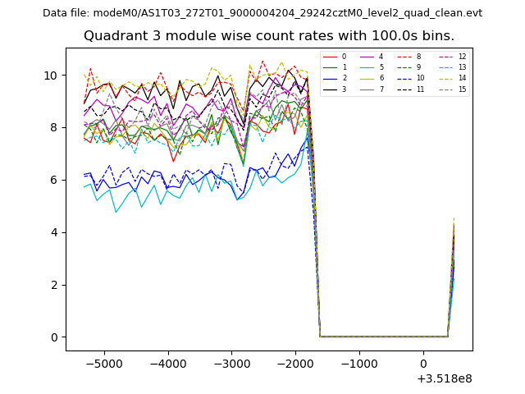Click the y-axis tick label 2

(54, 285)
